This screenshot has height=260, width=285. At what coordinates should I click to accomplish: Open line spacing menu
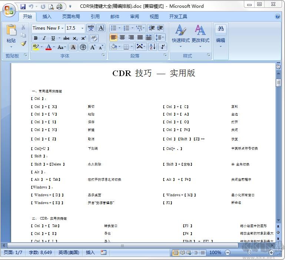pyautogui.click(x=160, y=37)
